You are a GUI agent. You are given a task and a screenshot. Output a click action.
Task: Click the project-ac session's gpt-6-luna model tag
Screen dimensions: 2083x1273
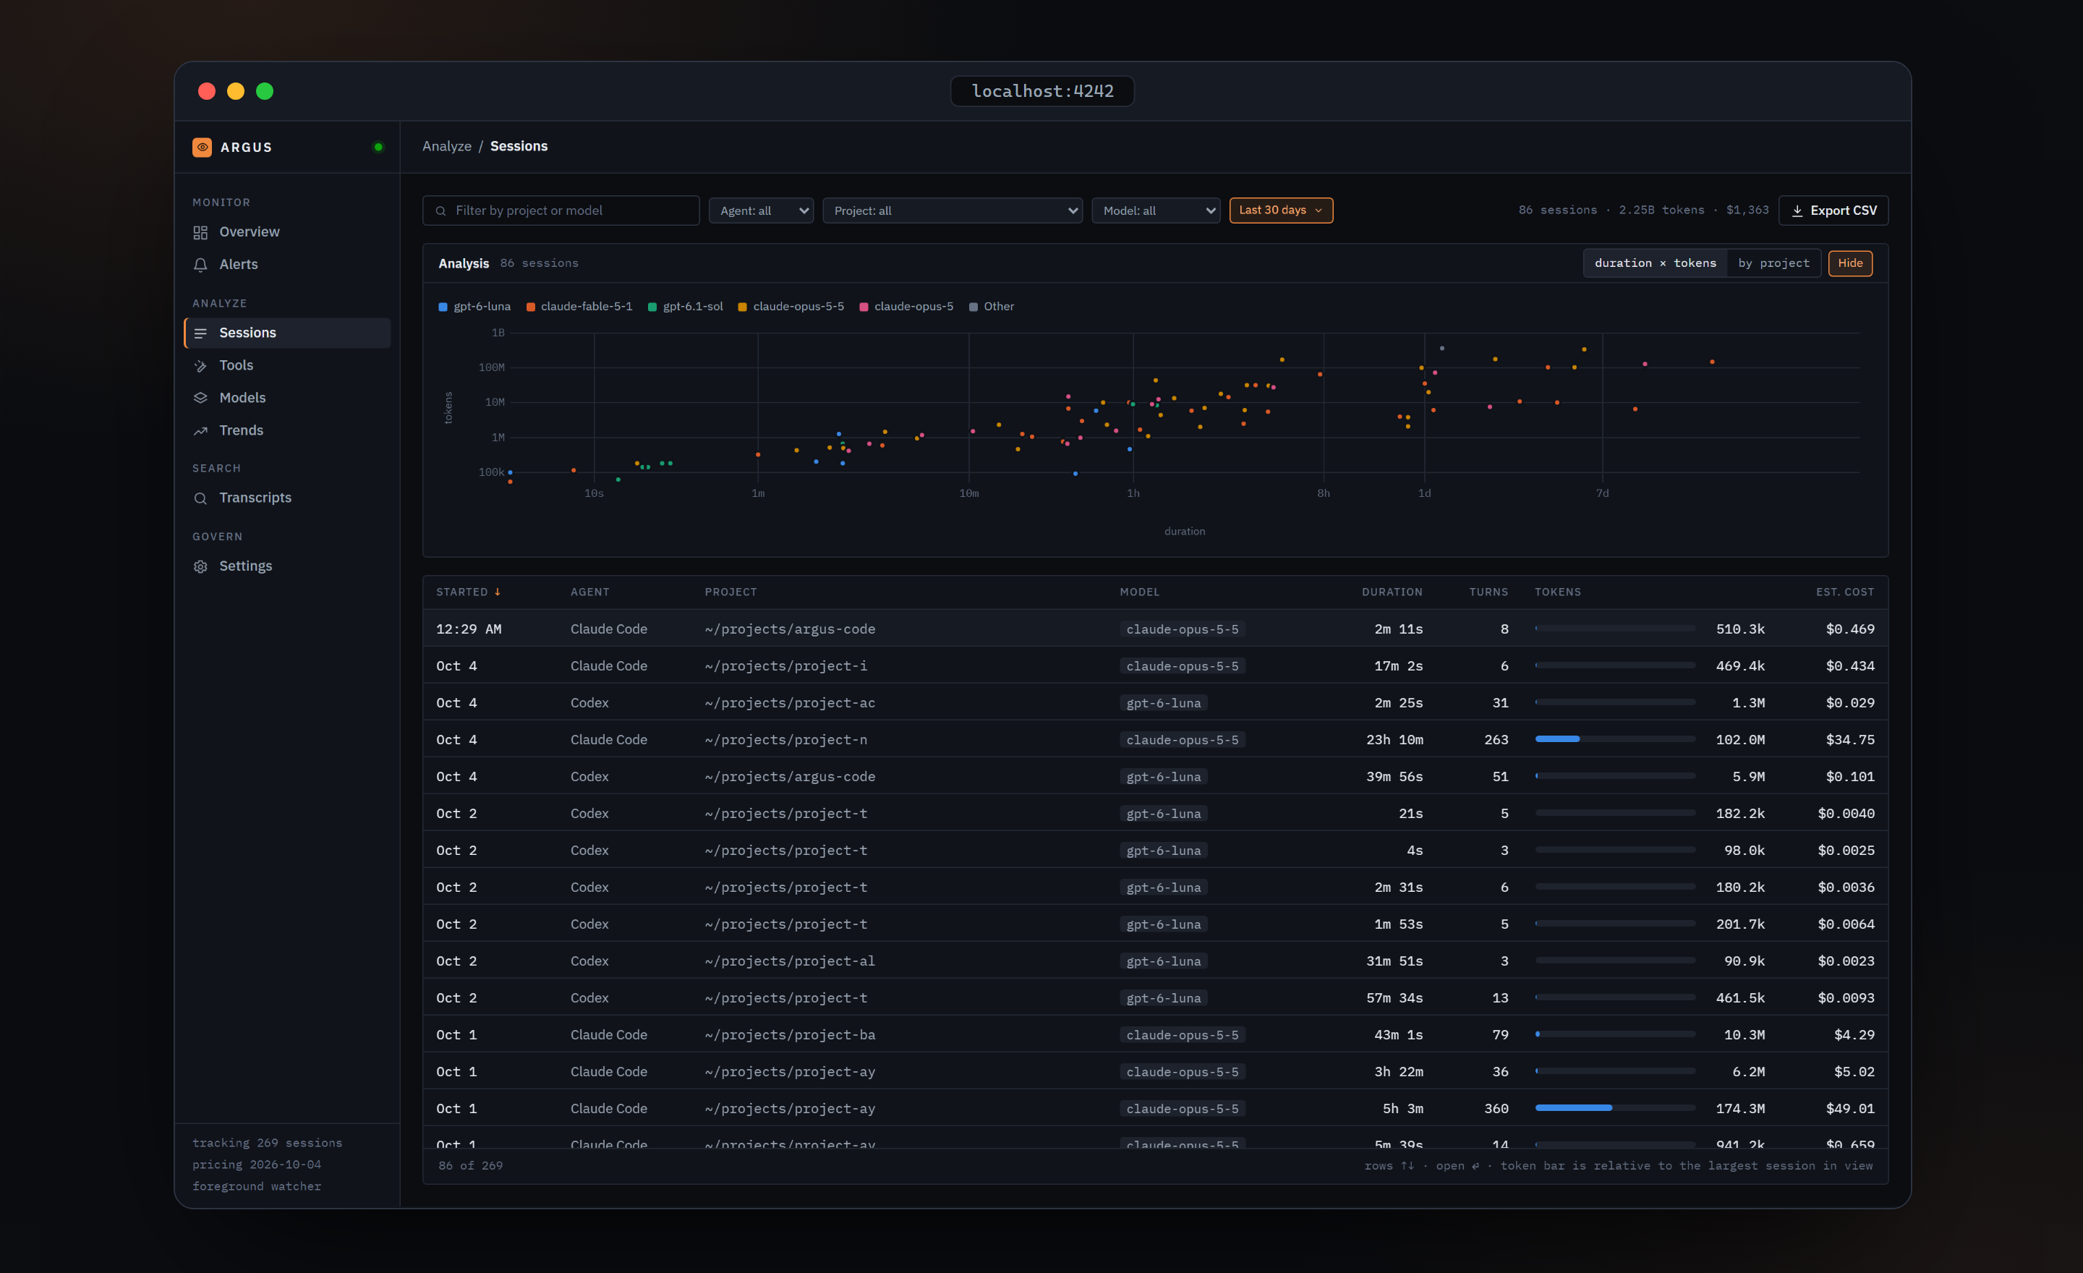coord(1163,703)
